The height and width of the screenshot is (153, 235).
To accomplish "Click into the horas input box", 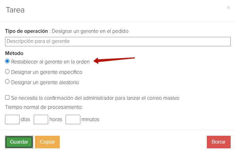I will 41,120.
